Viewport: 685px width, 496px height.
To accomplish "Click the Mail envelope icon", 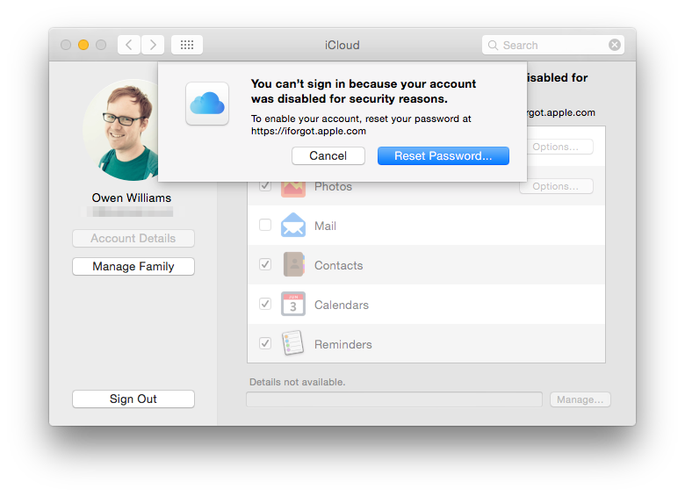I will click(x=293, y=226).
